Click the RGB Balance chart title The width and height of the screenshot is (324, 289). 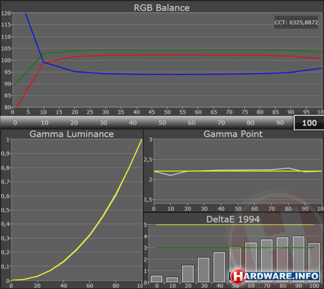pyautogui.click(x=161, y=8)
